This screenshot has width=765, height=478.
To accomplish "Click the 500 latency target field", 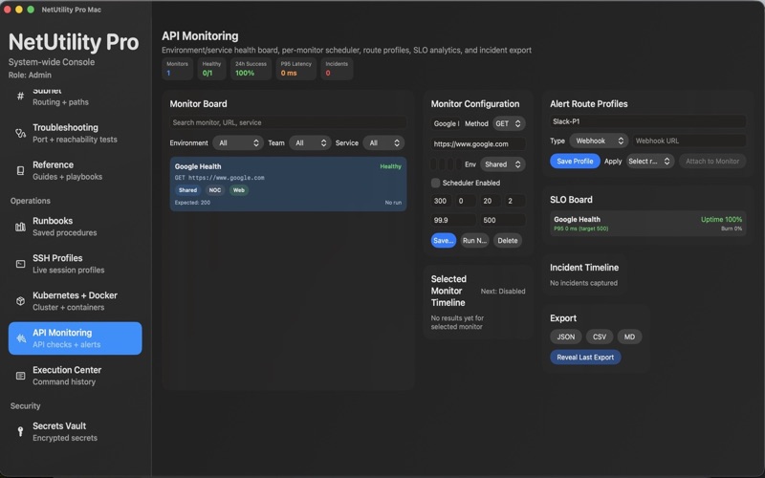I will [503, 220].
